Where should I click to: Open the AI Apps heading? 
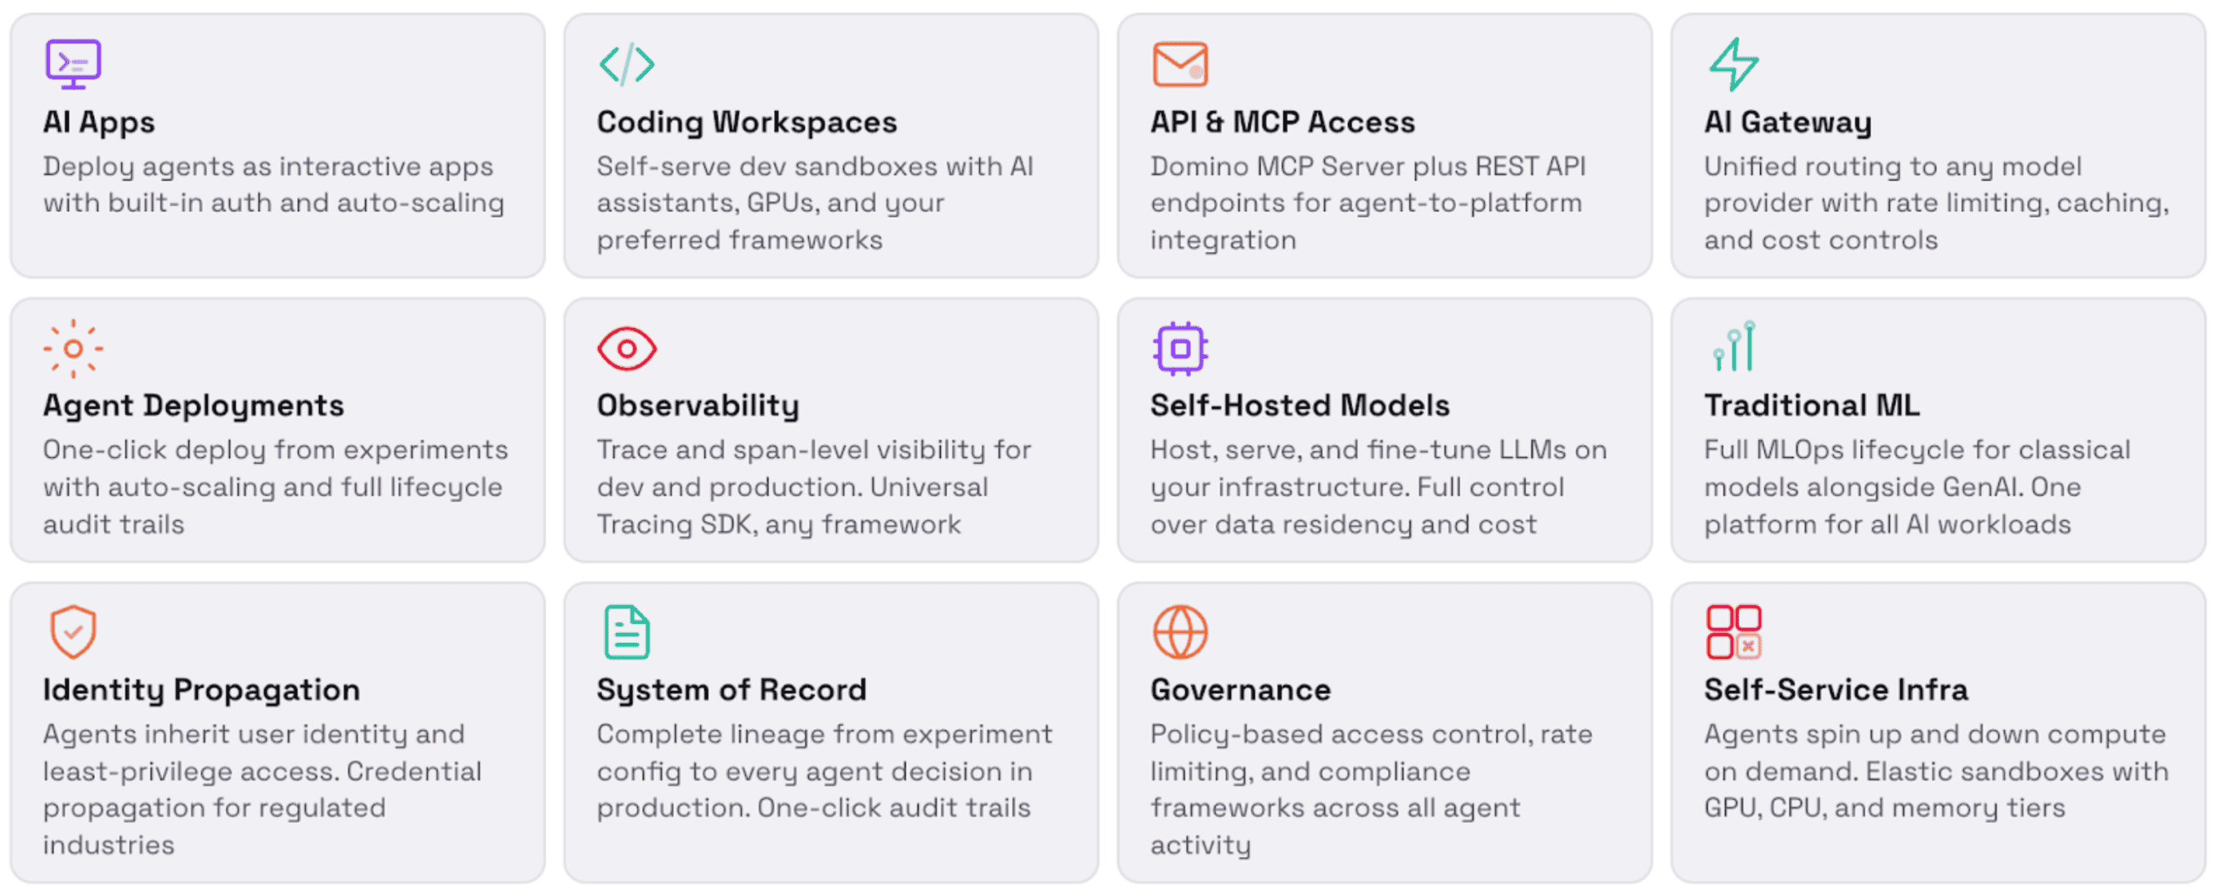coord(99,123)
